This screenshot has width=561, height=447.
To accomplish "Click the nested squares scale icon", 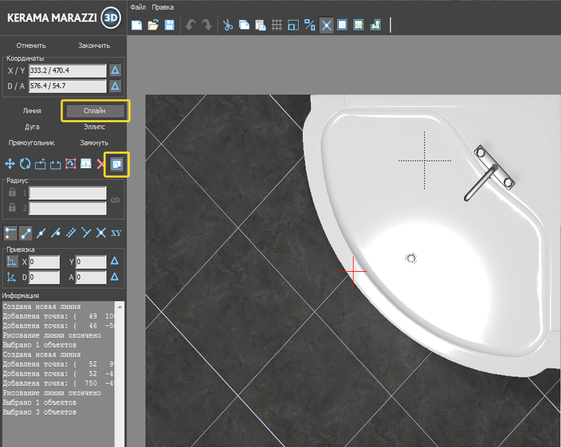I will [x=293, y=25].
